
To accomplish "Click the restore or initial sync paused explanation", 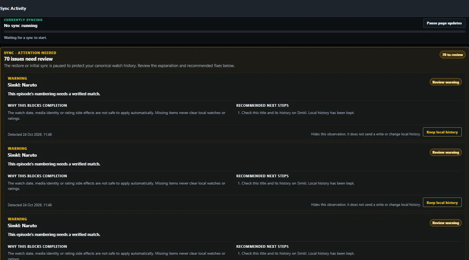I will point(119,66).
